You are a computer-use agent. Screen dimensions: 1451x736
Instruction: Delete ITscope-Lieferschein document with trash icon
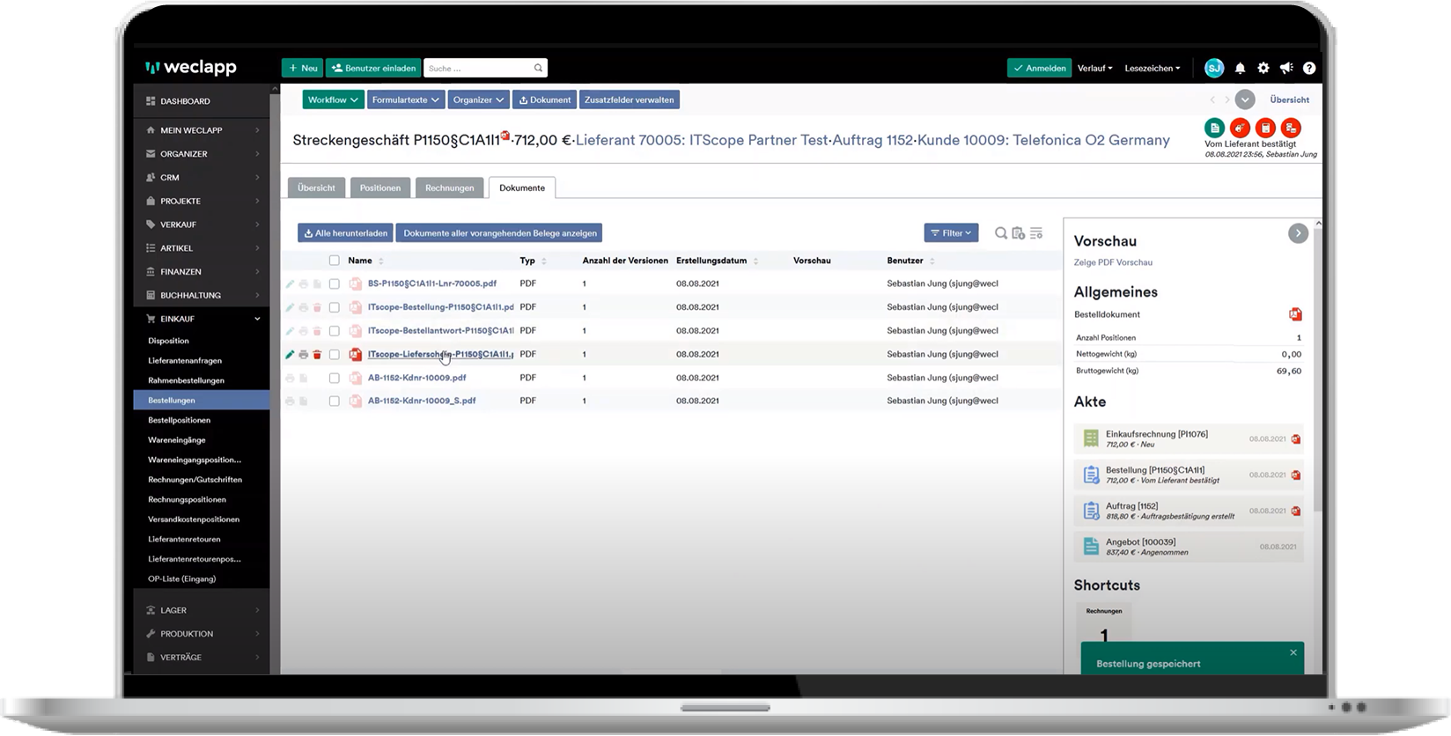tap(317, 355)
